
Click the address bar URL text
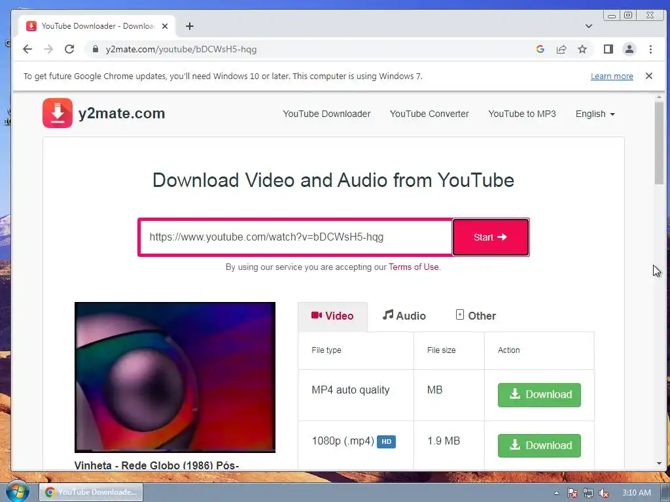coord(181,49)
